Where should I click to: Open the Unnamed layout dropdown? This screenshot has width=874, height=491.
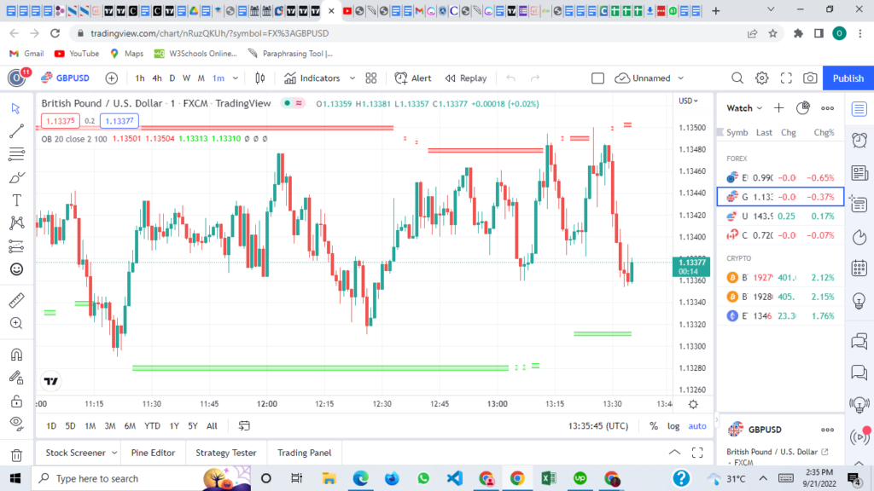650,78
